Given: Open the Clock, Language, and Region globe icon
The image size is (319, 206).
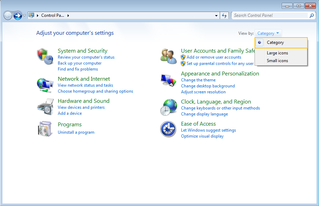Looking at the screenshot, I should 168,107.
